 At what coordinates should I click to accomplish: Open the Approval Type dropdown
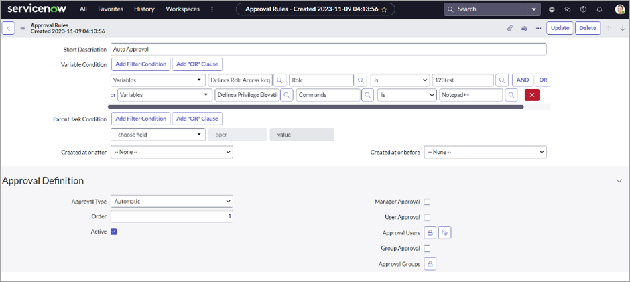coord(172,201)
